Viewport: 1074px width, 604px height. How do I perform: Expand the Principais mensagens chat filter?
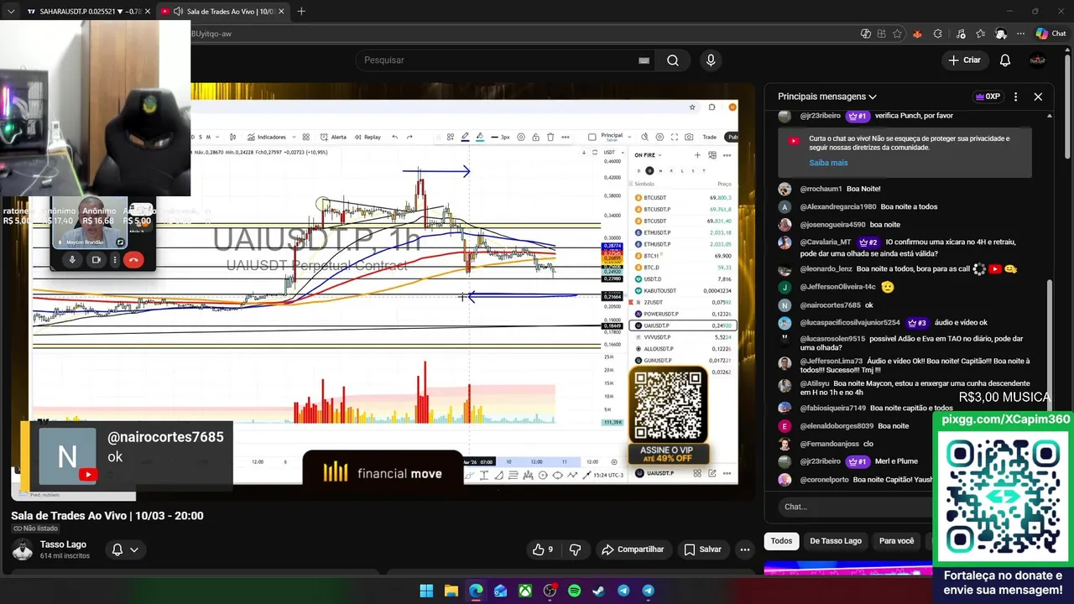click(x=827, y=96)
